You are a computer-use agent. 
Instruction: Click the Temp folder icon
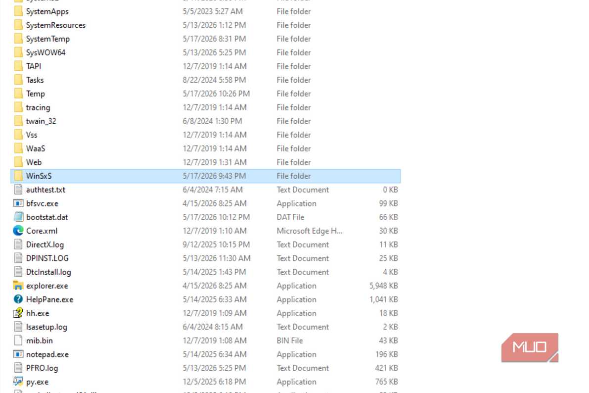point(18,94)
